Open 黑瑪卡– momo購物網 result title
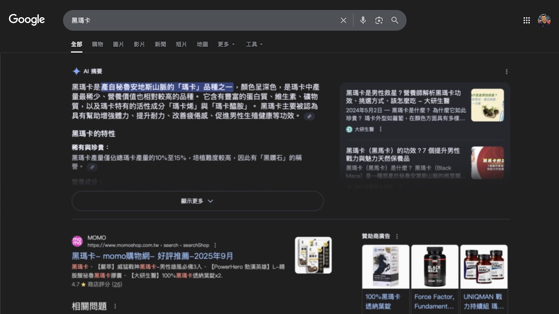 click(152, 256)
